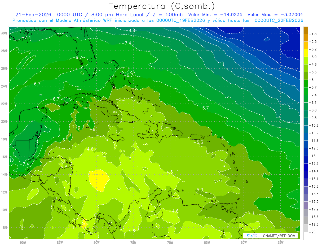Click the 70W longitude axis label
318x246 pixels.
(x=170, y=243)
